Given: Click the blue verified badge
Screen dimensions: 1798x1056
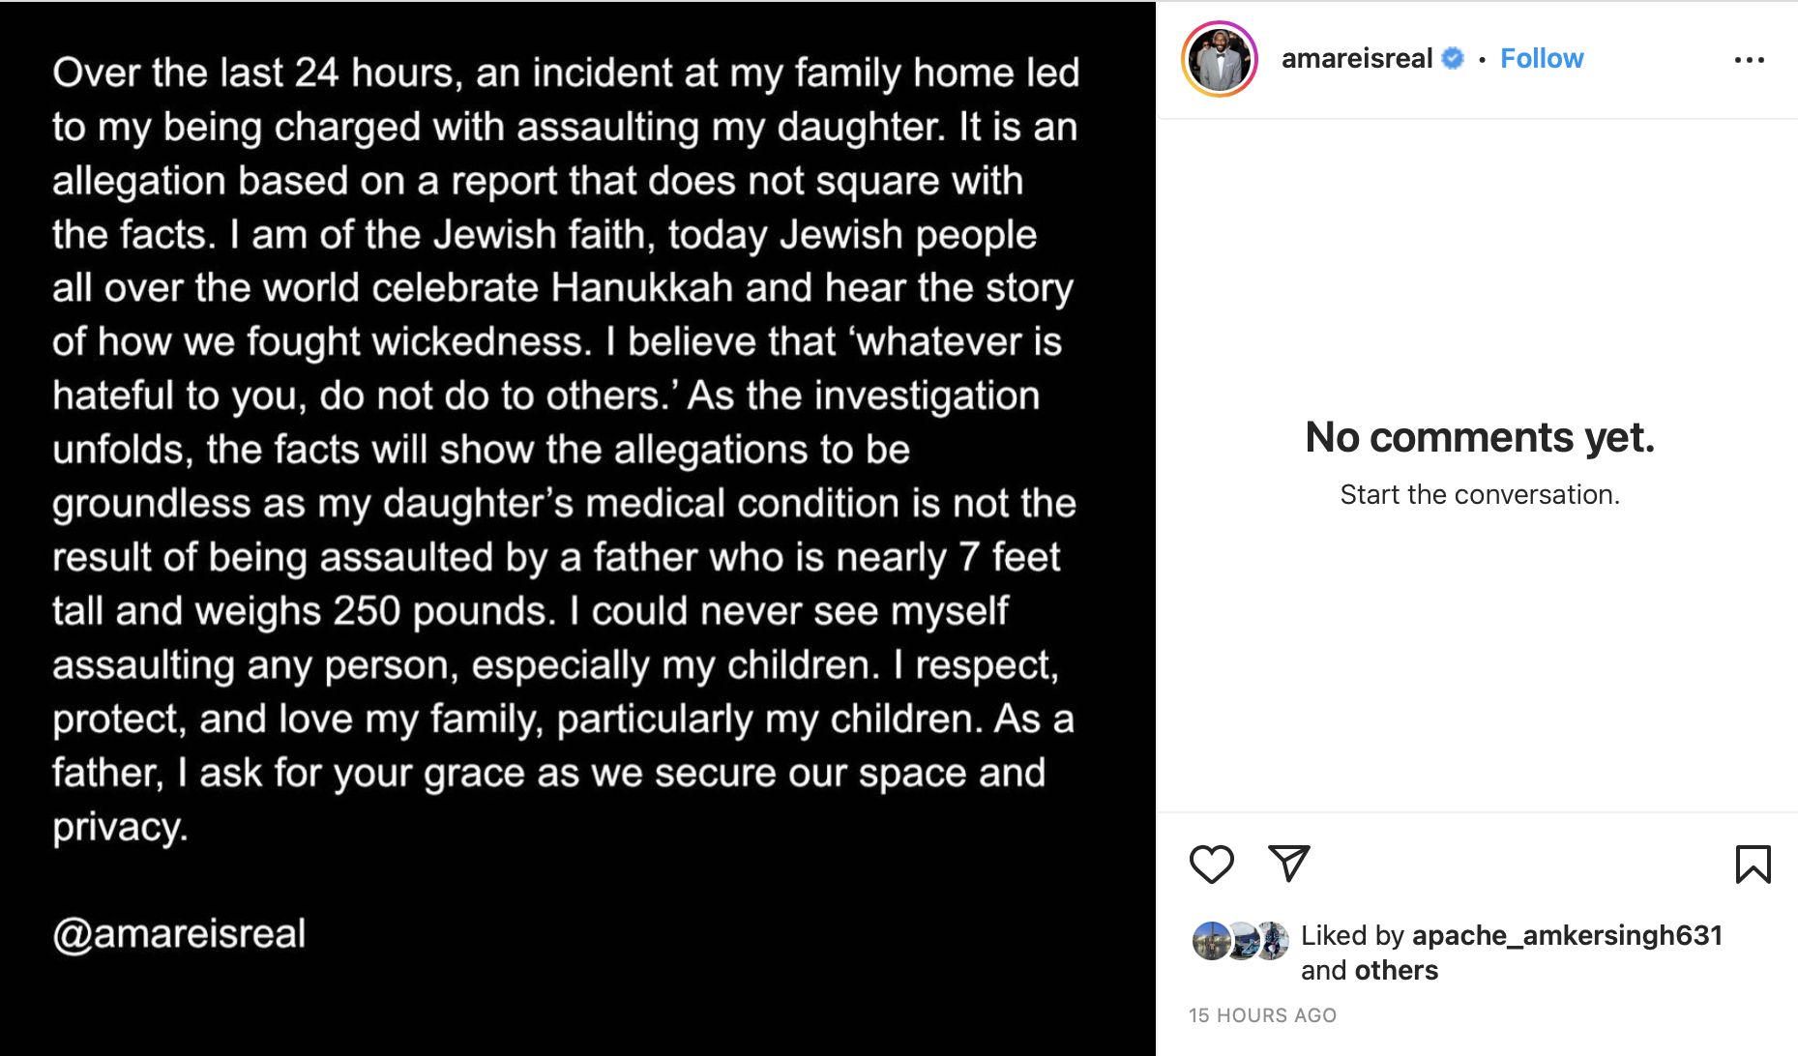Looking at the screenshot, I should (x=1453, y=59).
